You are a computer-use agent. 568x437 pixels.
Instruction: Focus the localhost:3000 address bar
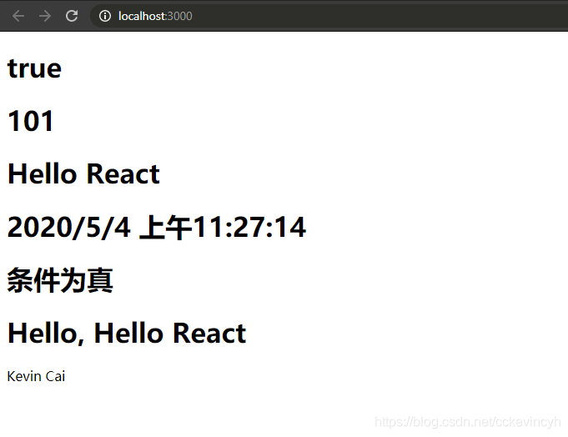tap(329, 16)
